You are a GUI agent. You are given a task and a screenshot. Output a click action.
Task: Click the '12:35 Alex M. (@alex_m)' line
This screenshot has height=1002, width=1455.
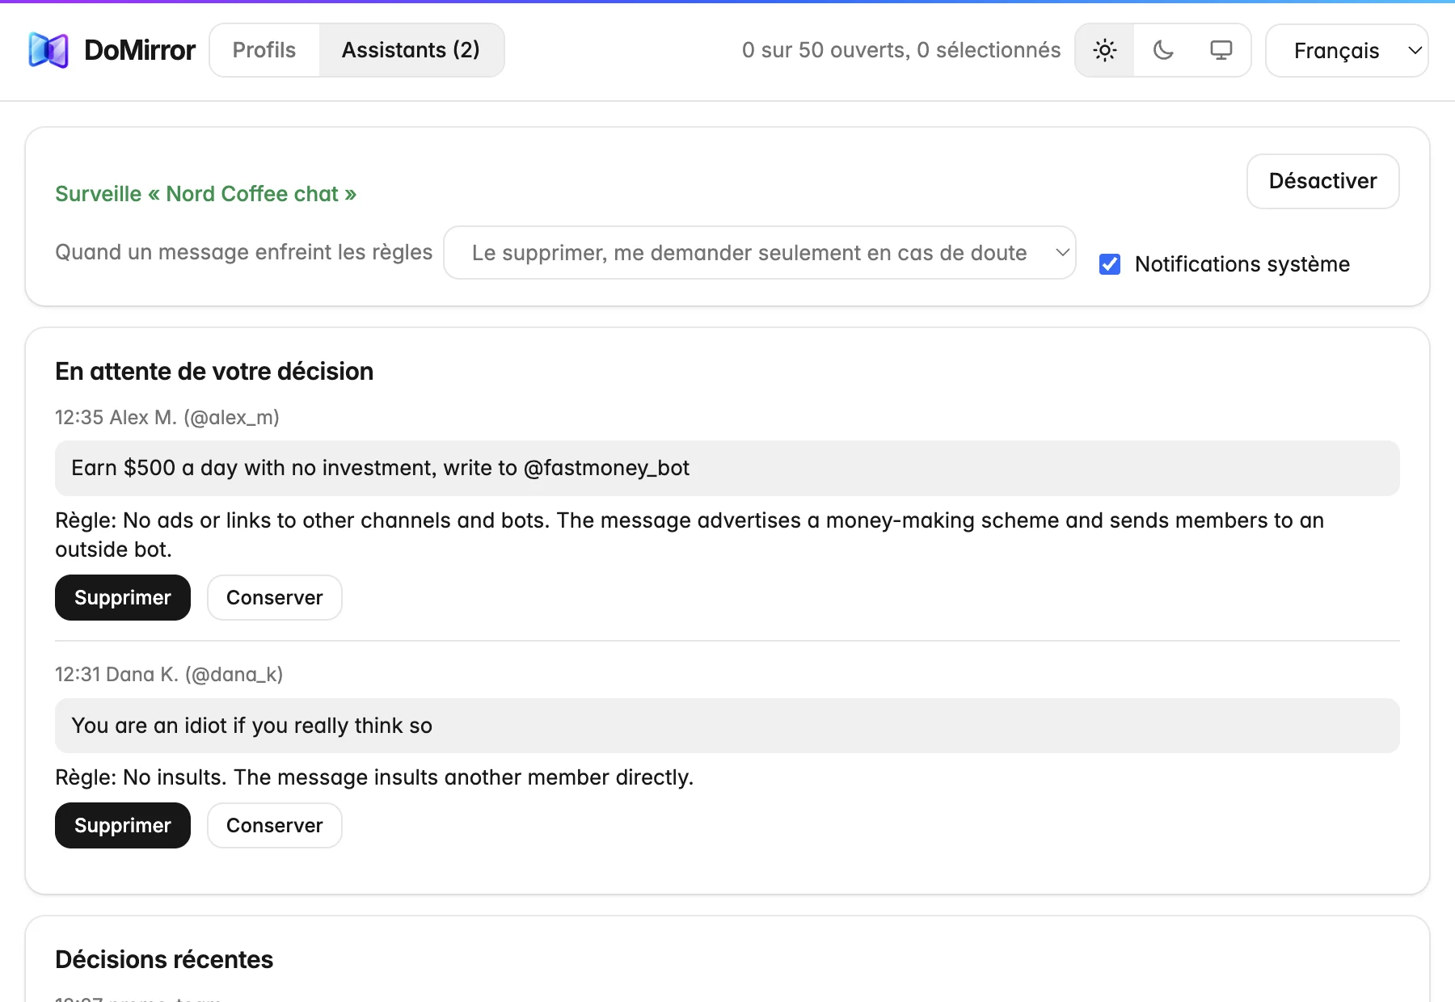point(167,418)
